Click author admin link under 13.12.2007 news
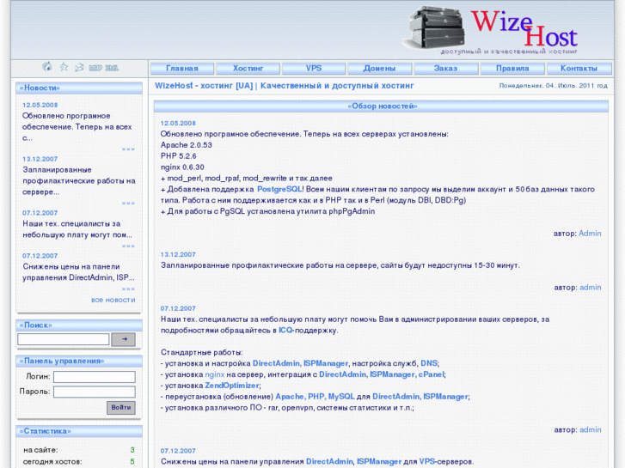625x468 pixels. [591, 287]
